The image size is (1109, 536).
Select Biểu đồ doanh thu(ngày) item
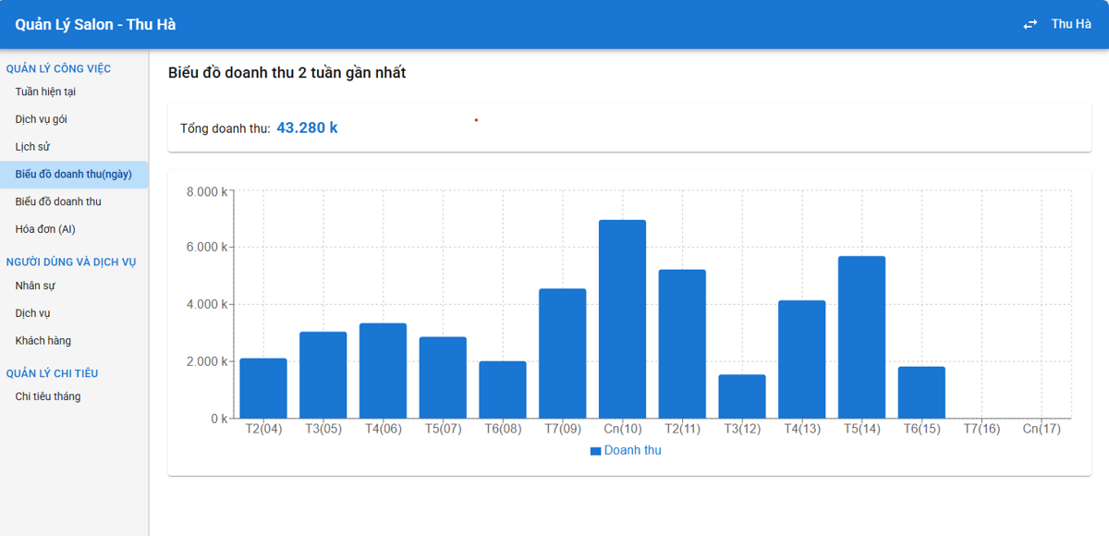(x=74, y=175)
